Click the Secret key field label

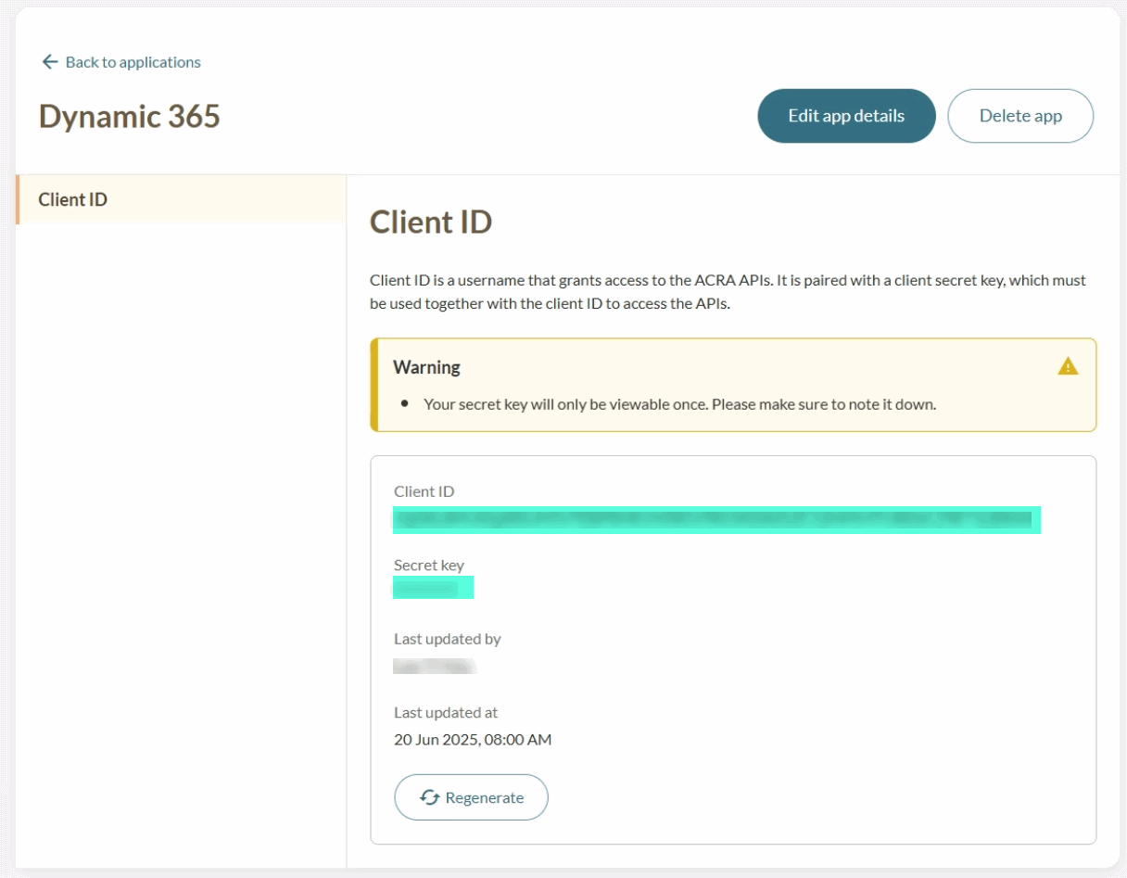tap(428, 565)
